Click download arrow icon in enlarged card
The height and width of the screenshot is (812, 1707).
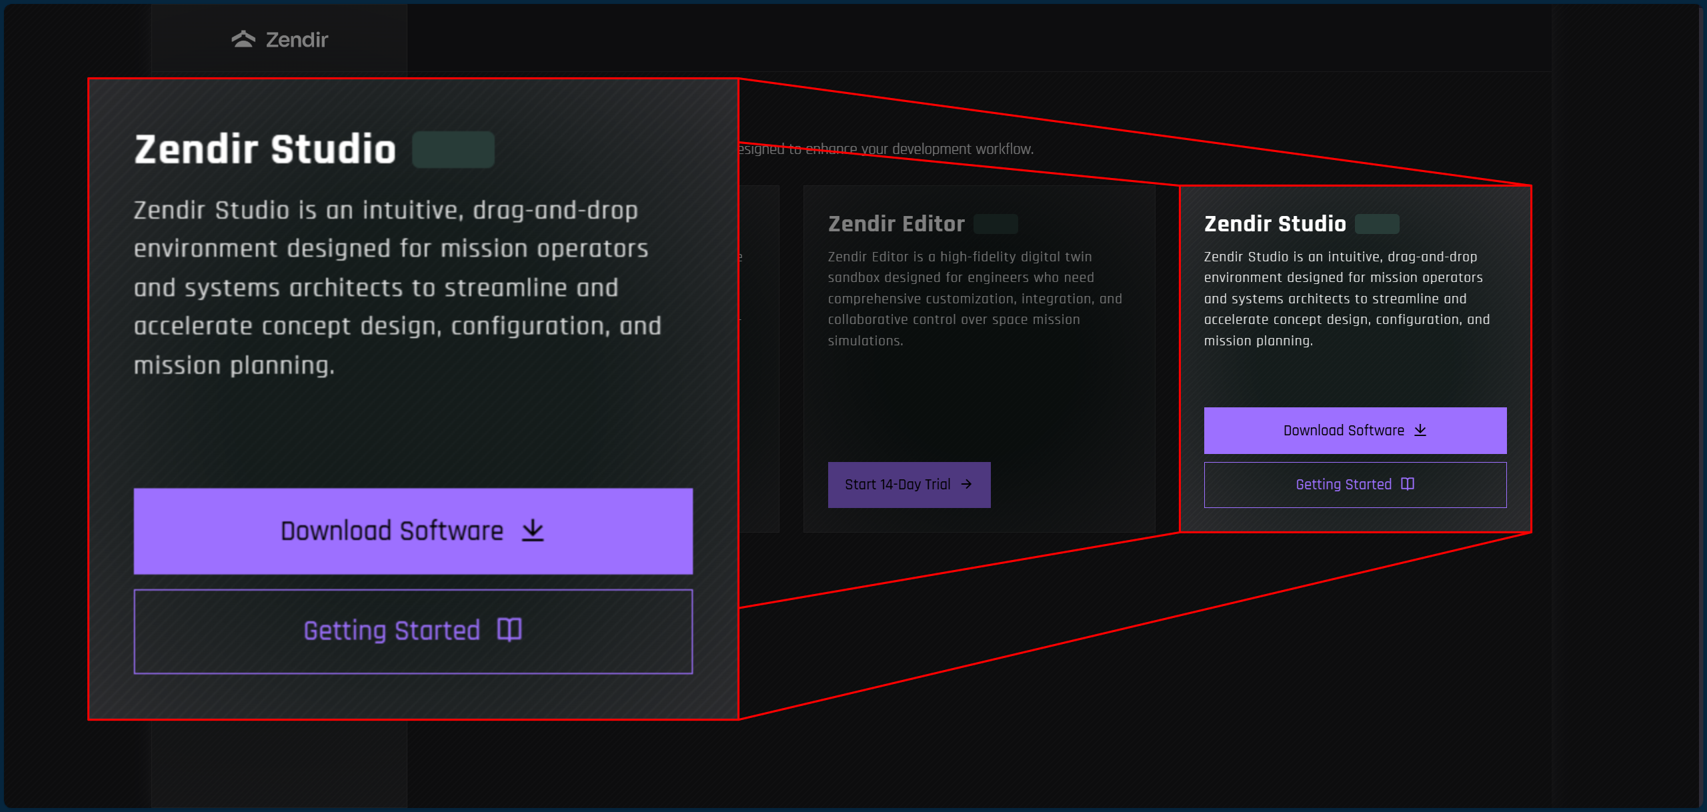(x=533, y=531)
